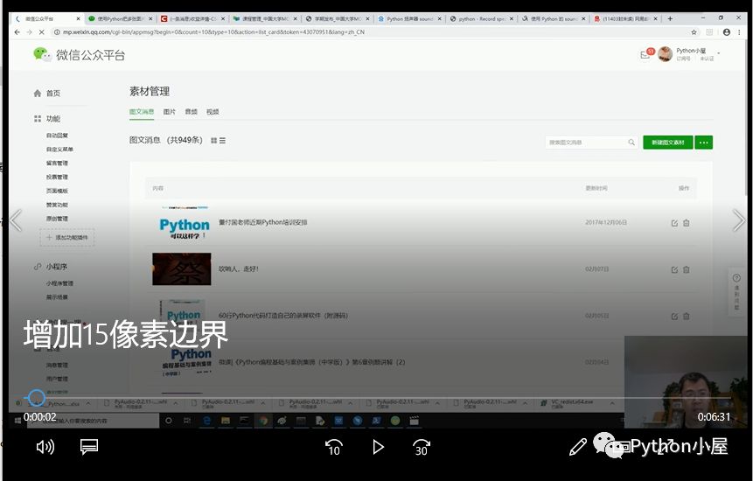This screenshot has width=753, height=481.
Task: Open the green three-dot more button
Action: coord(703,142)
